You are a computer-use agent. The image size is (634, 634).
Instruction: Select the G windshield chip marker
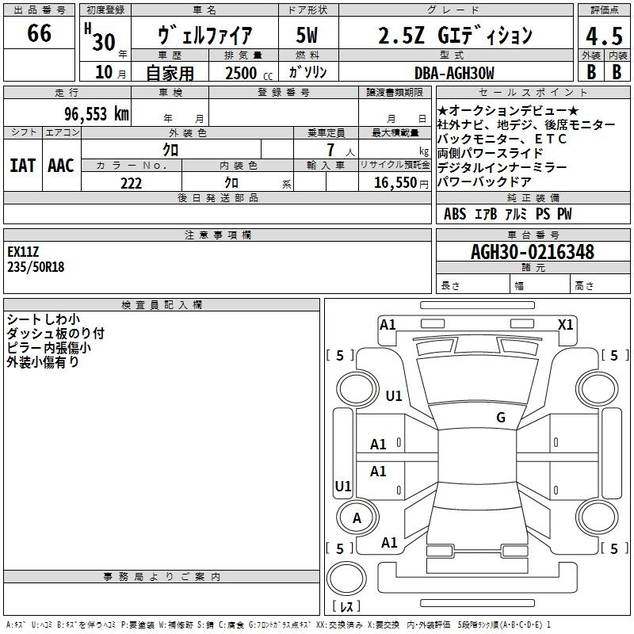pyautogui.click(x=500, y=418)
